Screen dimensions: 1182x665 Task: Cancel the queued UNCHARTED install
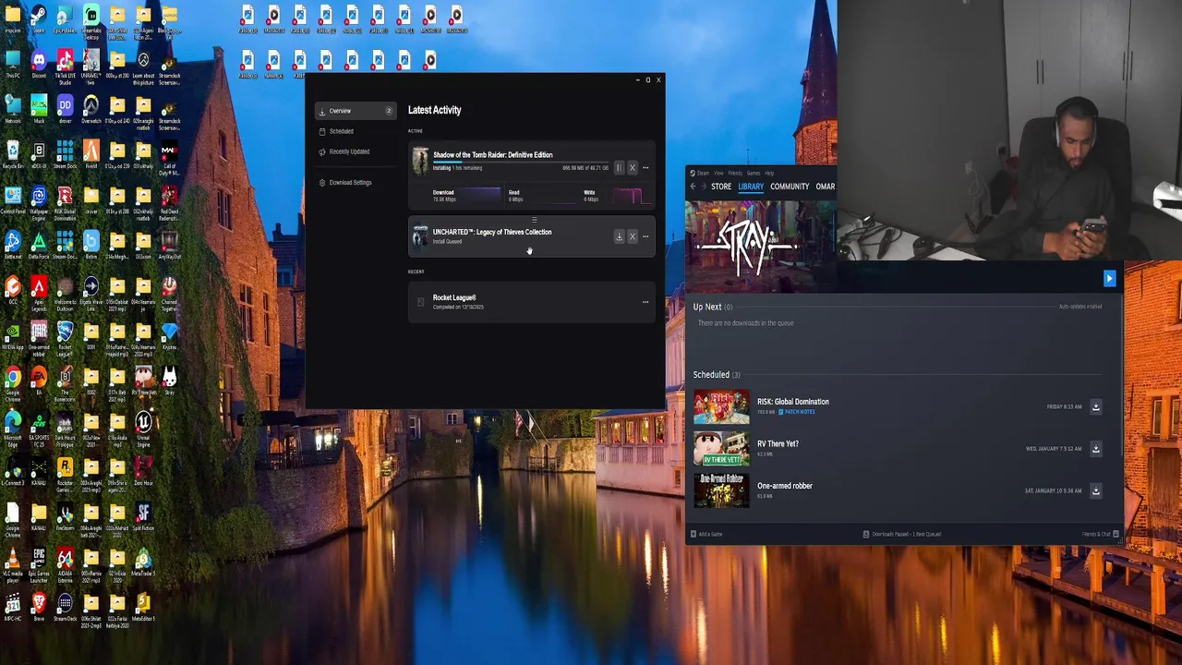tap(633, 236)
